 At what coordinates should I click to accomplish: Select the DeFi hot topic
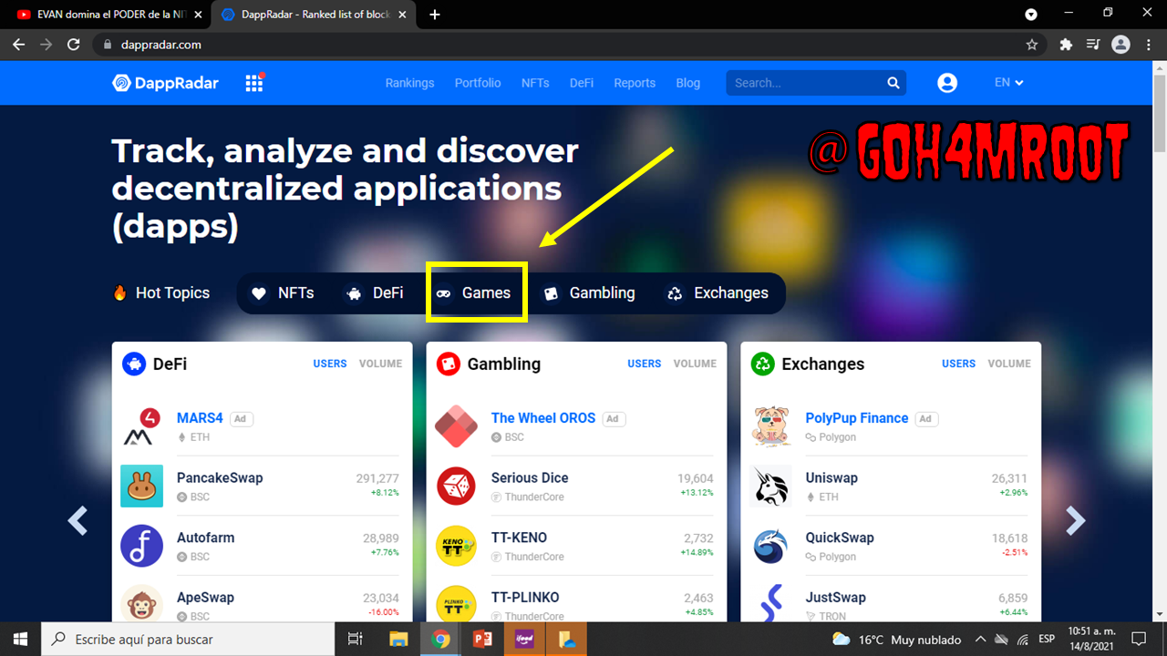click(x=375, y=293)
